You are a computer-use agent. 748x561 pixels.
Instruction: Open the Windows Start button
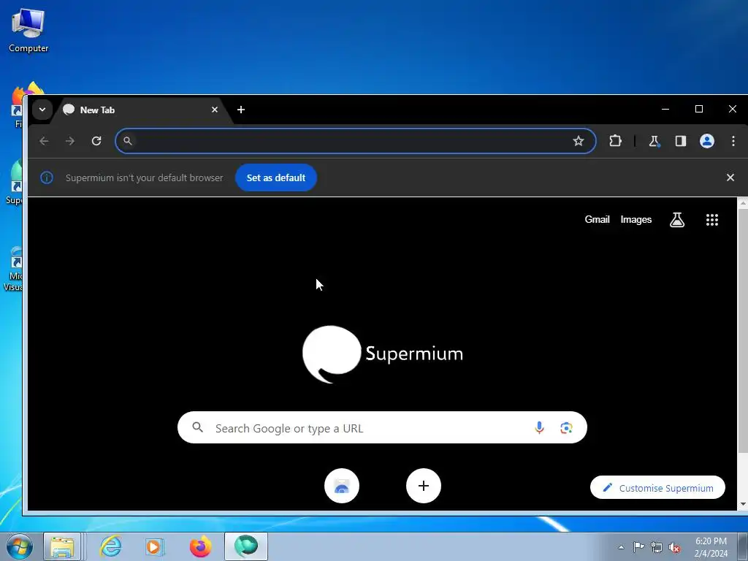[x=20, y=546]
